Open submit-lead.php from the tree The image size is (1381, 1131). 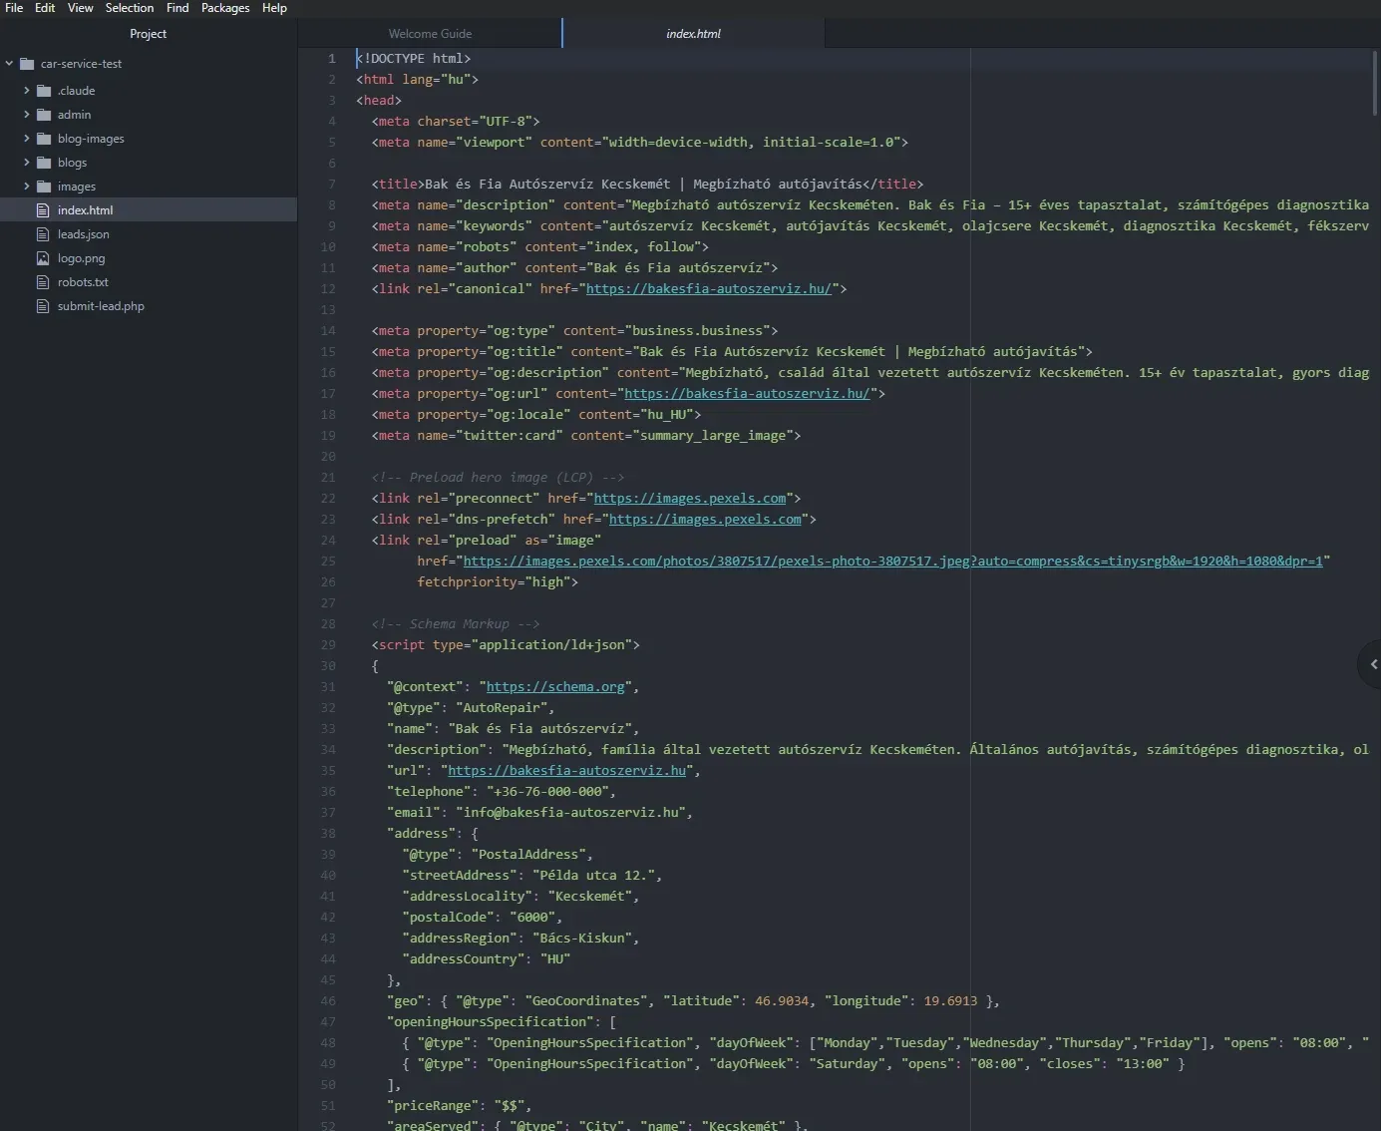point(101,306)
